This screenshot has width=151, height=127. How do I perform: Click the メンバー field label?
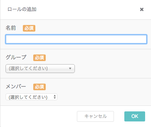coord(16,86)
